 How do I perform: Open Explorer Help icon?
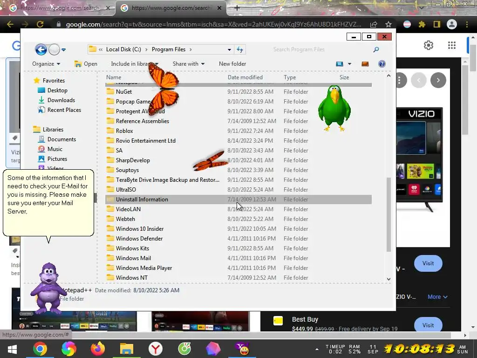tap(382, 64)
